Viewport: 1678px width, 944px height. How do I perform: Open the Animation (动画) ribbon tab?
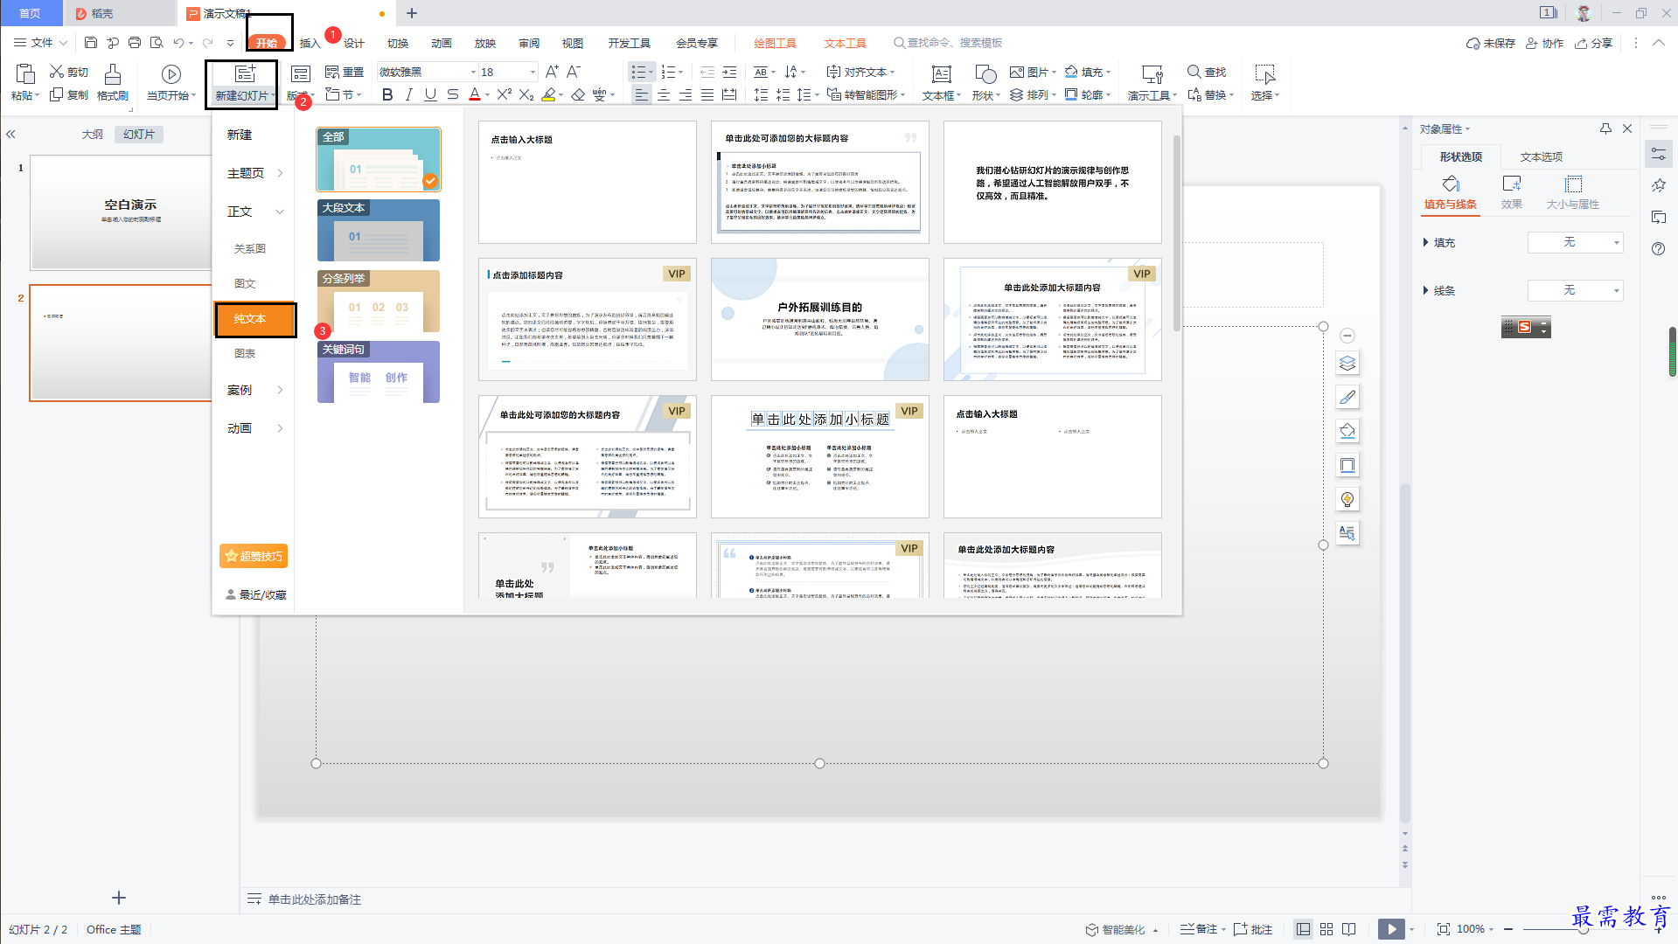pyautogui.click(x=442, y=43)
